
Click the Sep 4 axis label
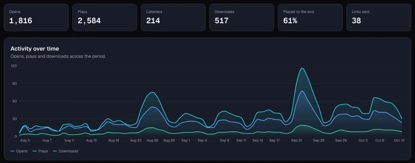coord(202,140)
